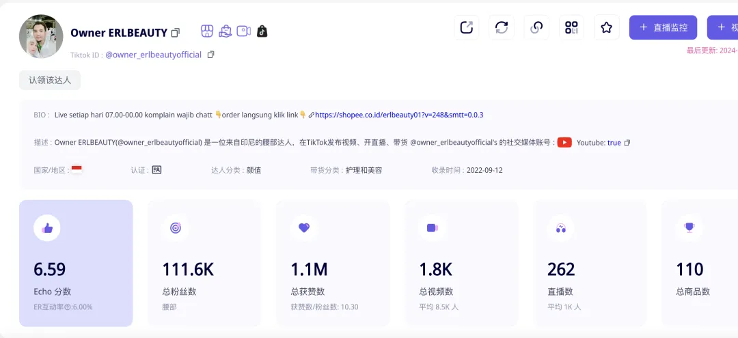Copy the Owner ERLBEAUTY display name
738x338 pixels.
(x=176, y=33)
